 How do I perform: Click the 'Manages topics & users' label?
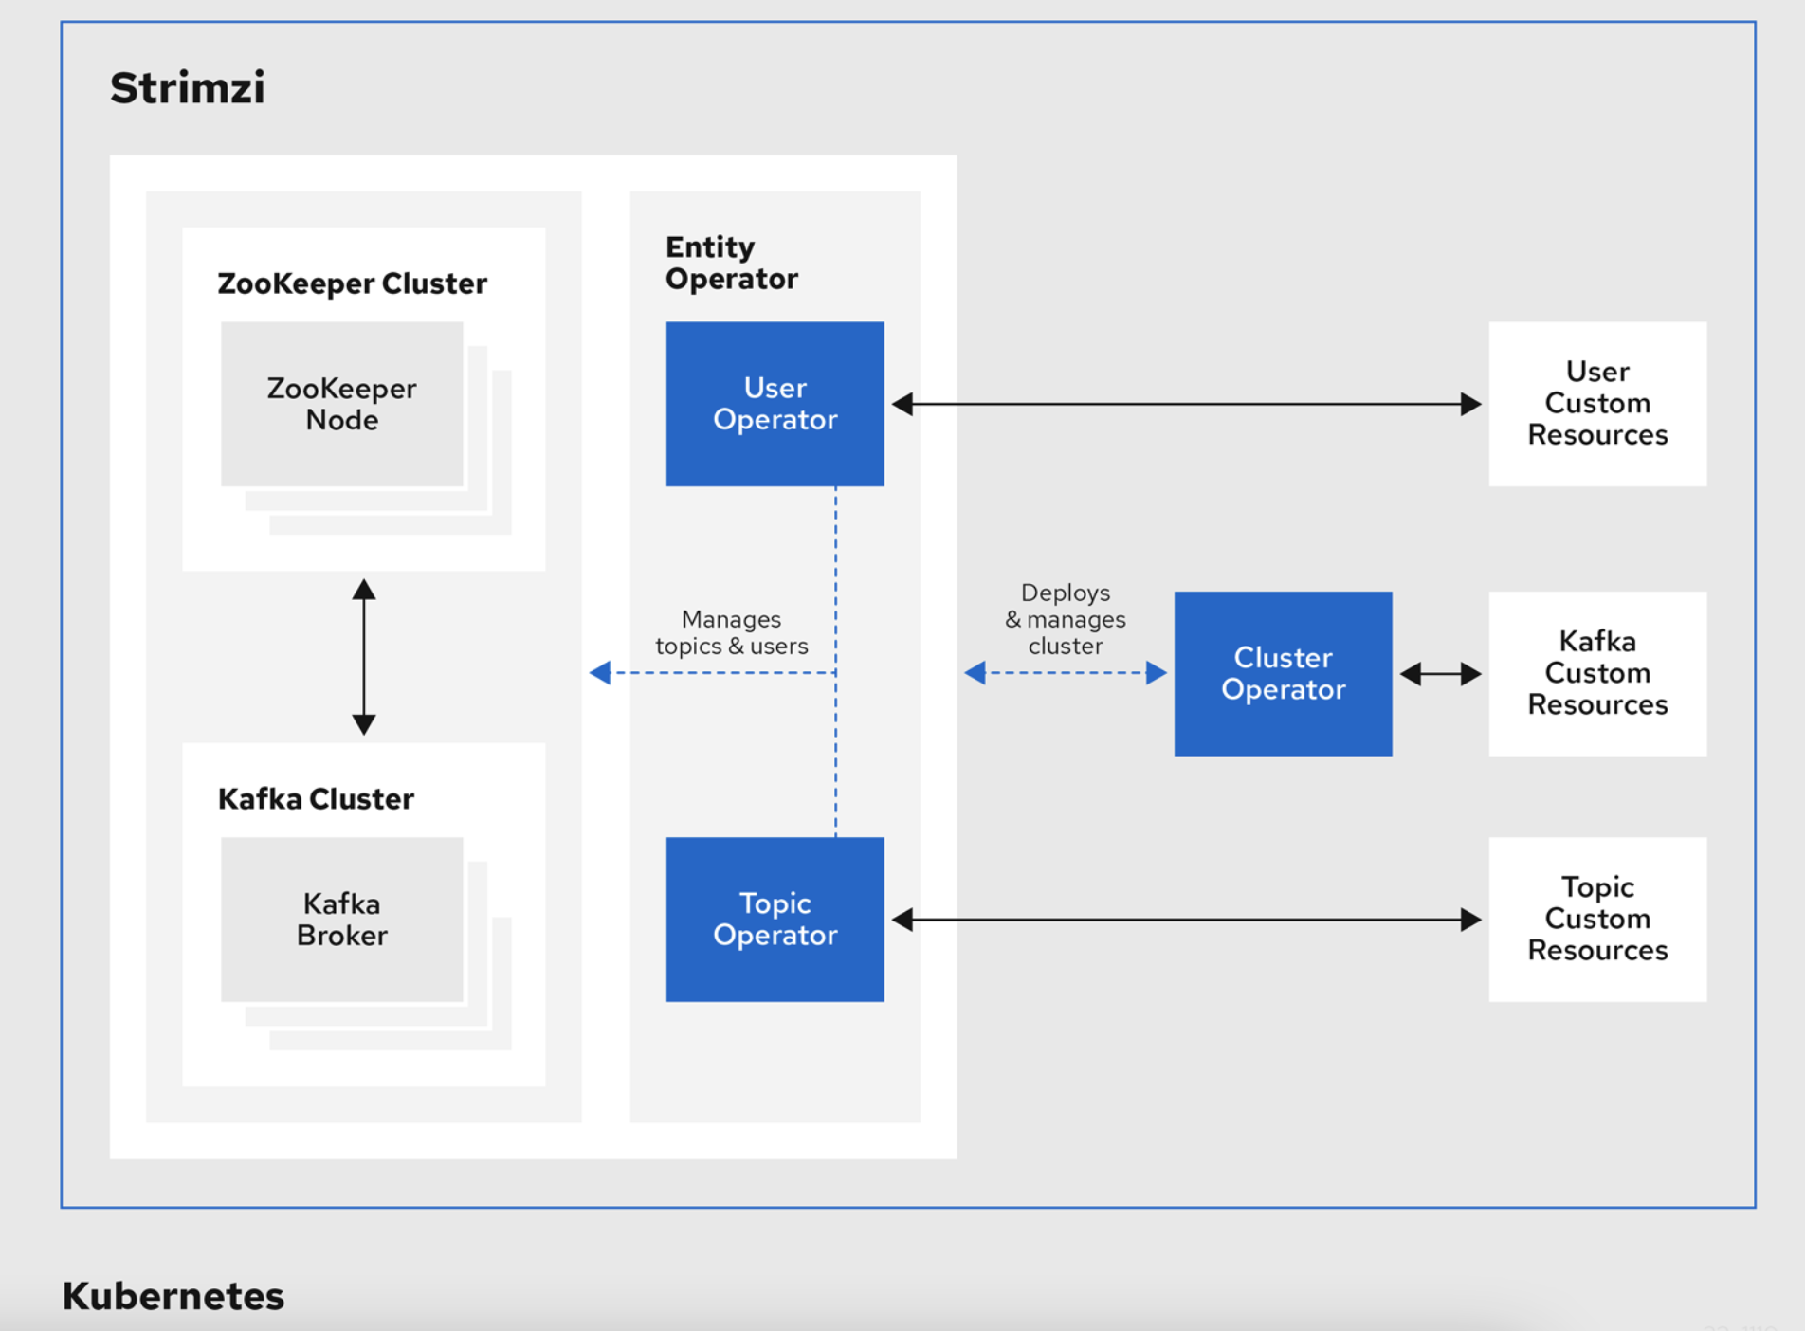pos(731,632)
